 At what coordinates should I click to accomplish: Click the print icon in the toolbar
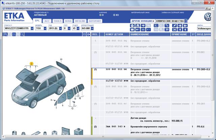[x=132, y=26]
